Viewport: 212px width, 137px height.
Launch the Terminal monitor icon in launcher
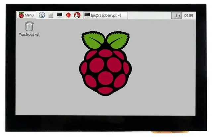(60, 15)
